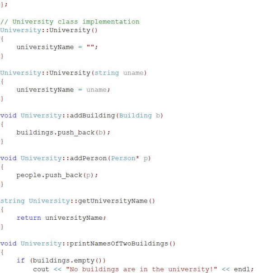Click the "No buildings are in the university!" string
Screen dimensions: 262x273
click(x=142, y=269)
